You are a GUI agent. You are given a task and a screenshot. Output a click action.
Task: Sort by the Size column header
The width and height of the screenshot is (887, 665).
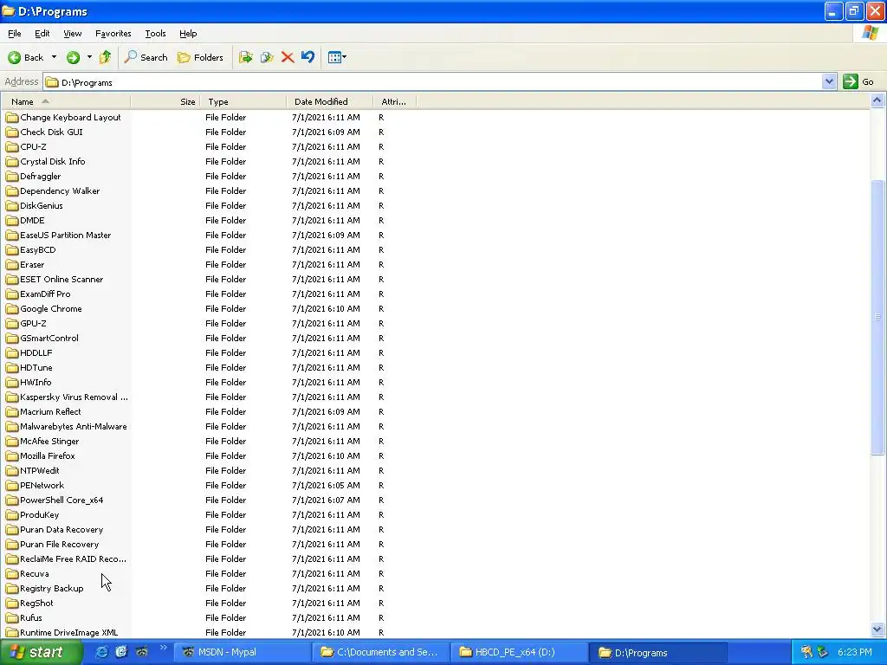coord(165,102)
